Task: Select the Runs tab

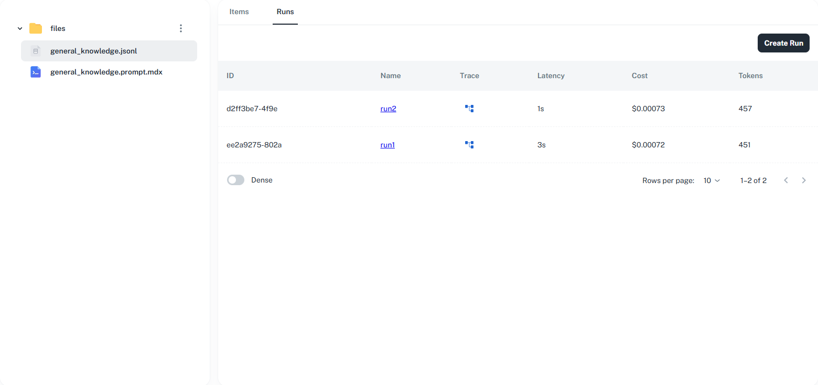Action: tap(285, 12)
